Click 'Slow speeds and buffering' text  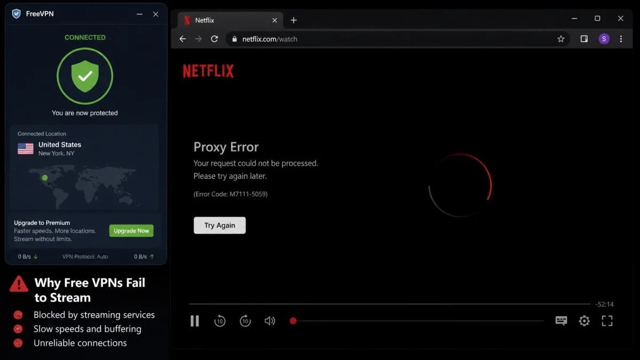[87, 329]
